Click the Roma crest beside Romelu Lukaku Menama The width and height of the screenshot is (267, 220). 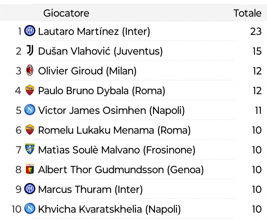click(30, 129)
